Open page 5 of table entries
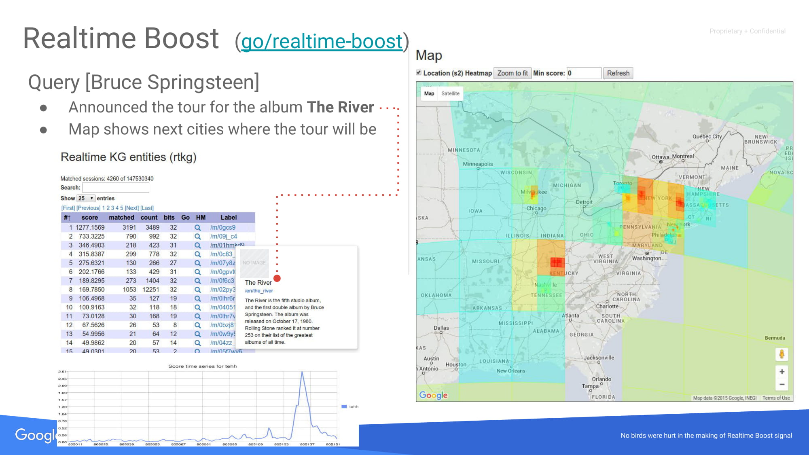Image resolution: width=809 pixels, height=455 pixels. pyautogui.click(x=121, y=208)
